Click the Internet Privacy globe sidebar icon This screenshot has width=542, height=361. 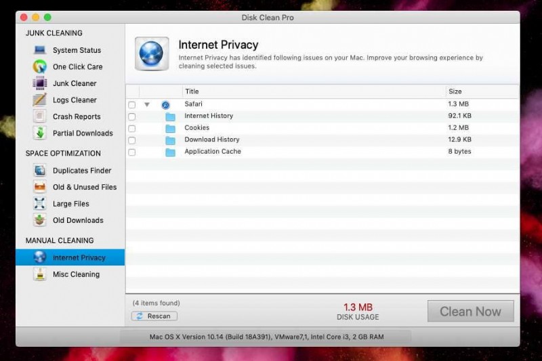point(40,257)
